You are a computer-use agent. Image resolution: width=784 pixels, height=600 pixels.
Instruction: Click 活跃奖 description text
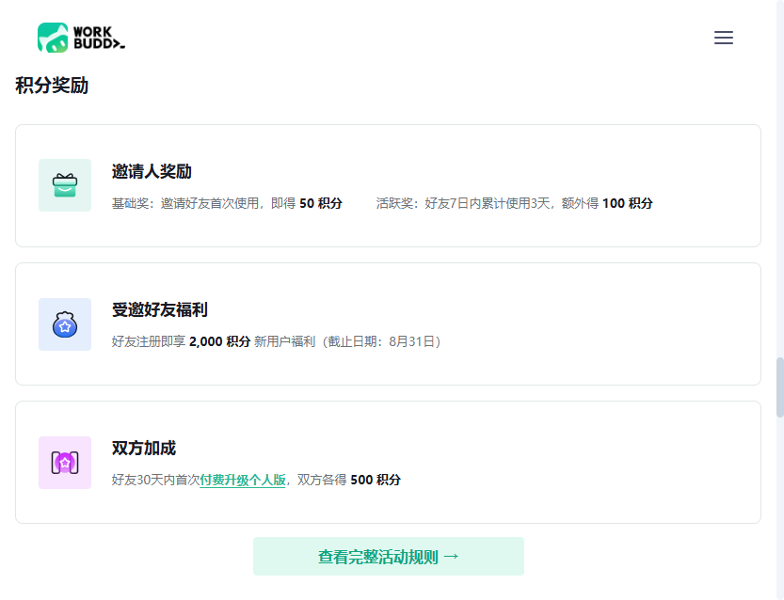point(514,203)
